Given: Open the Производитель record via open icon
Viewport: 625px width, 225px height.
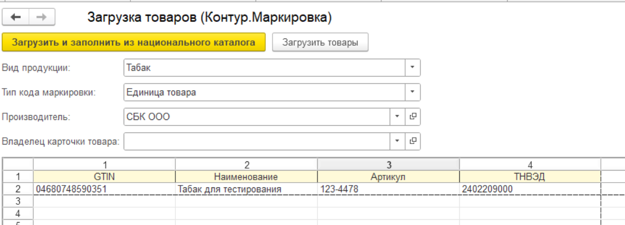Looking at the screenshot, I should [413, 116].
